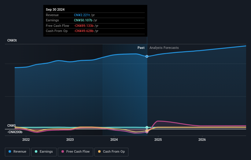The image size is (251, 160).
Task: Click the teal Earnings data point marker
Action: click(x=147, y=127)
